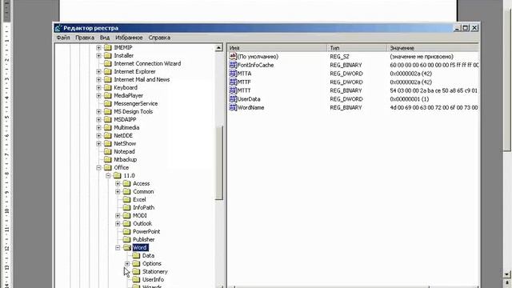Expand the Internet Explorer key
Image resolution: width=512 pixels, height=288 pixels.
98,71
